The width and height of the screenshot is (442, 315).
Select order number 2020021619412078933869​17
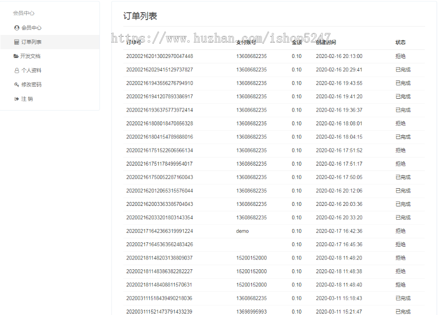(160, 96)
